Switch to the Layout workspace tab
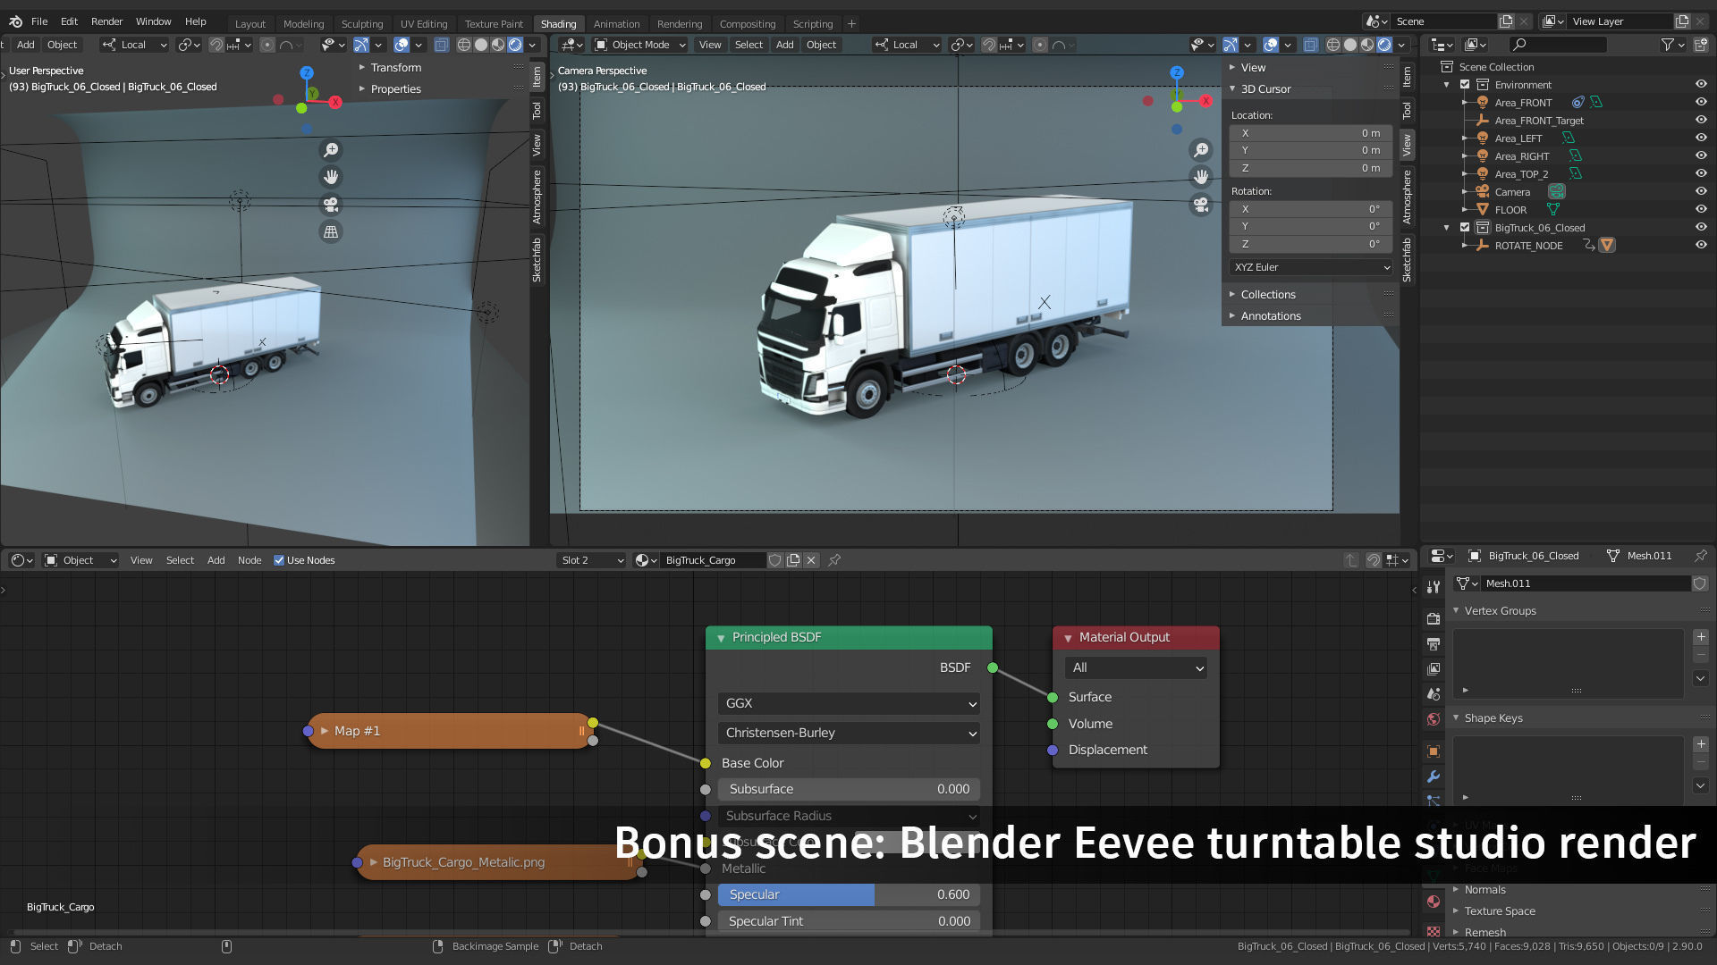1717x965 pixels. coord(250,24)
